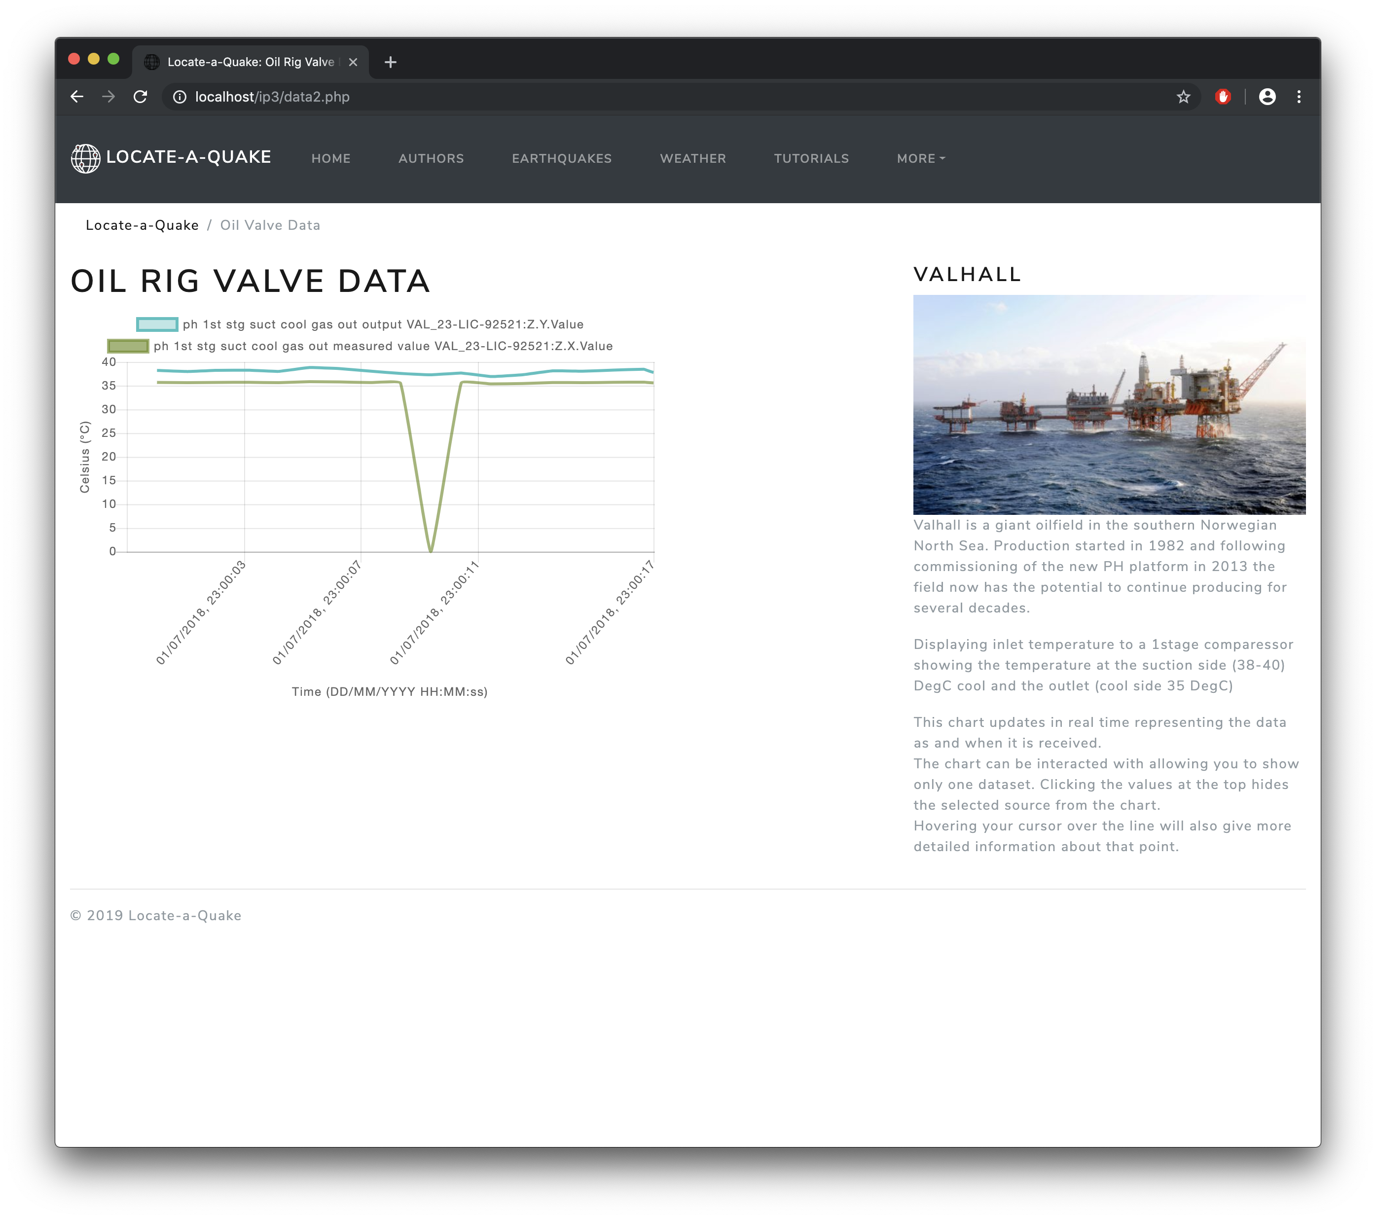The height and width of the screenshot is (1220, 1376).
Task: Toggle the Z.Y.Value output dataset legend
Action: (382, 324)
